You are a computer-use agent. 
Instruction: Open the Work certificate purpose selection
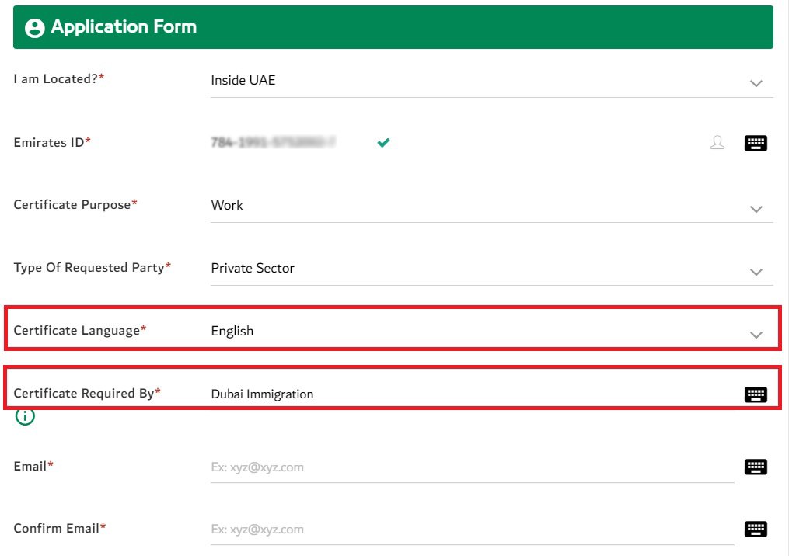click(x=227, y=205)
